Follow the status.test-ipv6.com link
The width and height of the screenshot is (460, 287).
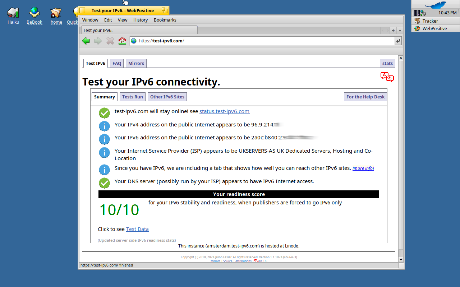point(224,111)
